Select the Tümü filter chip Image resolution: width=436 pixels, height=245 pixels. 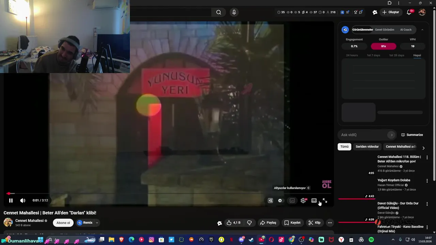(x=344, y=147)
